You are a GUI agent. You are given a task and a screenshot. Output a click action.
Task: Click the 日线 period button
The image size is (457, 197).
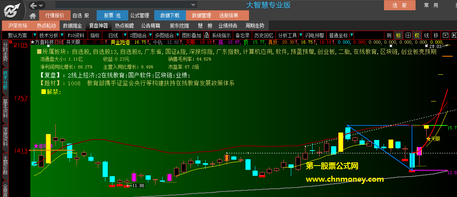tap(113, 35)
